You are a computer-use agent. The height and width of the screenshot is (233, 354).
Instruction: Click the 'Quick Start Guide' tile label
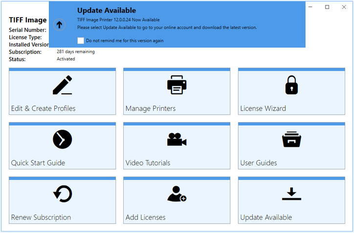click(x=38, y=163)
